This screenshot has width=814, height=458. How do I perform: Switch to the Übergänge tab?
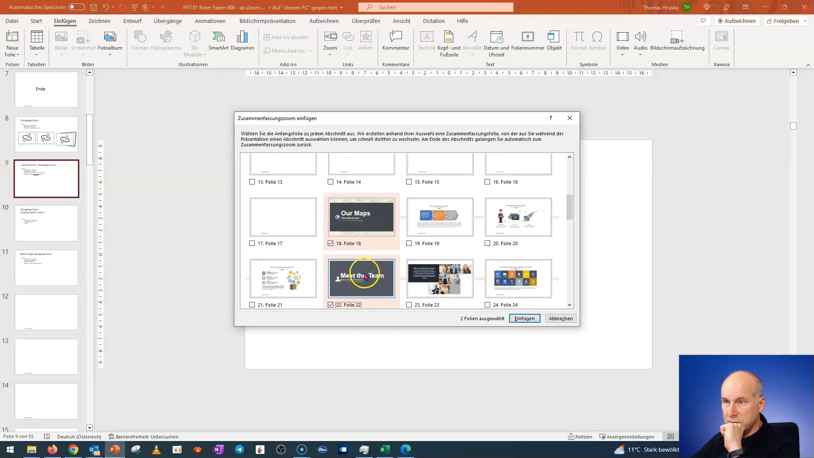(168, 21)
